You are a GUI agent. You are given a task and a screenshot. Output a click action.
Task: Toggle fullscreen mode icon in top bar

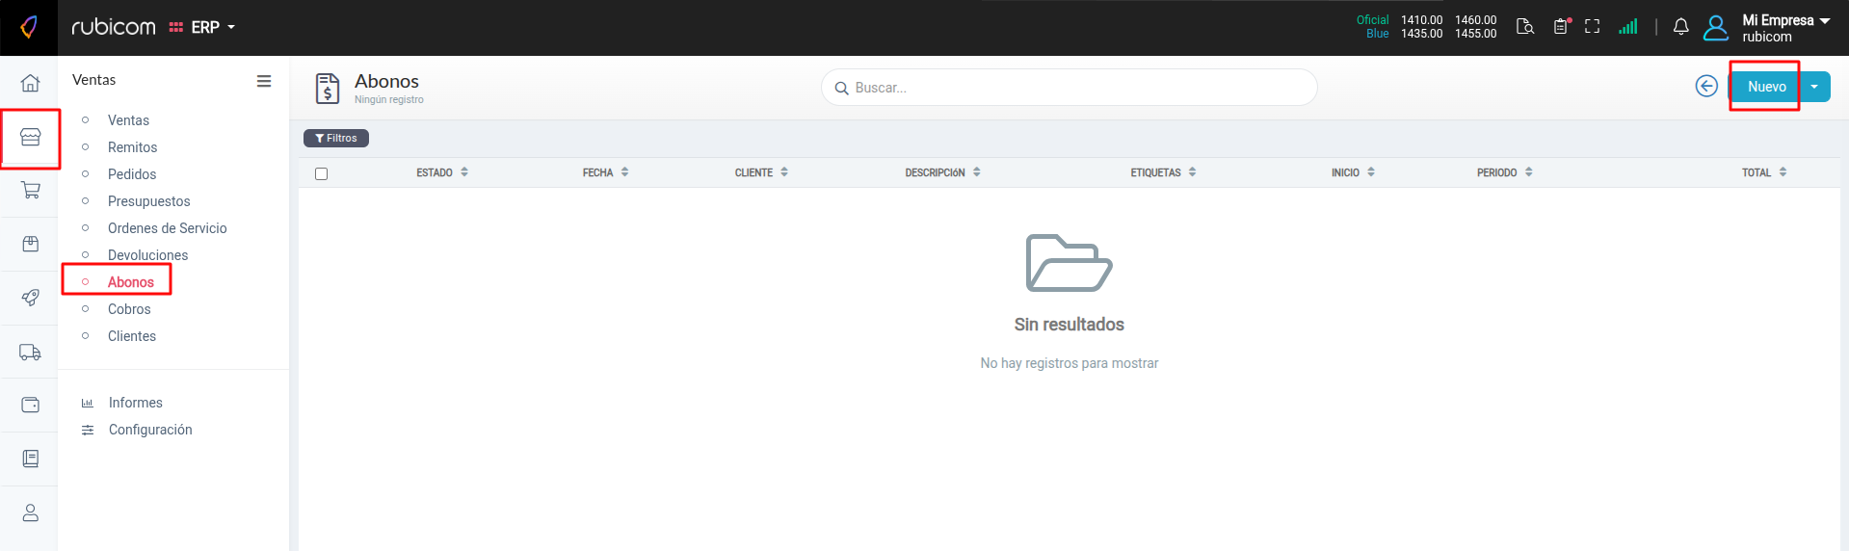click(1592, 27)
